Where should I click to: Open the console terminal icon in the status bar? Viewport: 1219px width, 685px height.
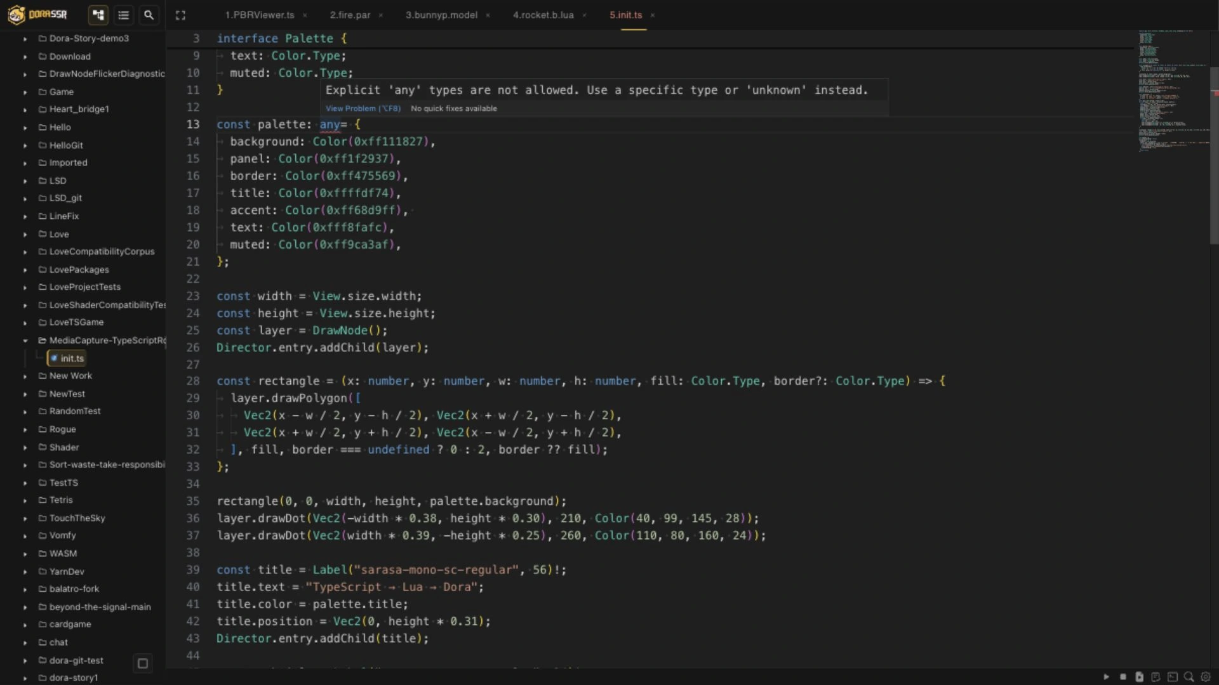click(x=1172, y=677)
